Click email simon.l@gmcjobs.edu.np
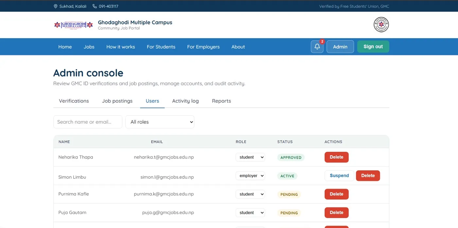Screen dimensions: 458x228 (167, 177)
